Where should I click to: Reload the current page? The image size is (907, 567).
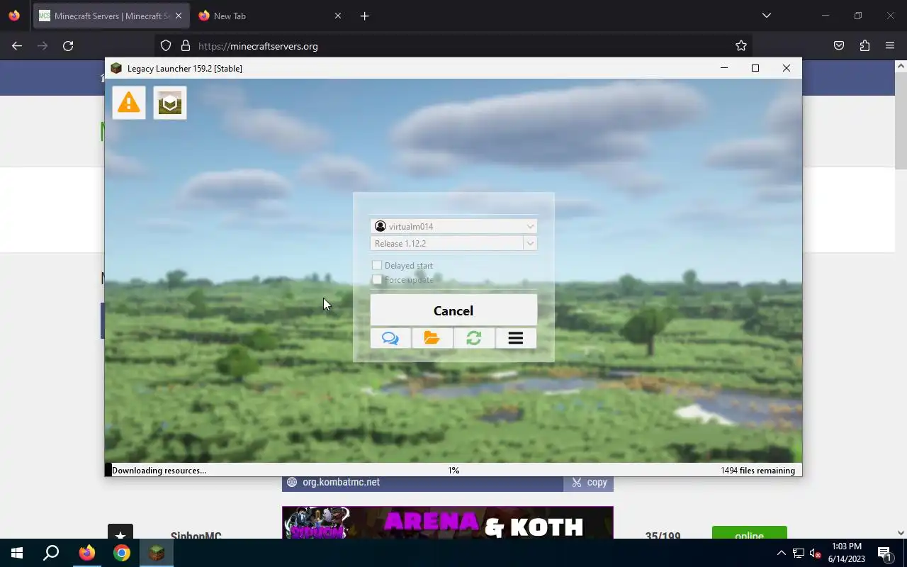pyautogui.click(x=68, y=45)
